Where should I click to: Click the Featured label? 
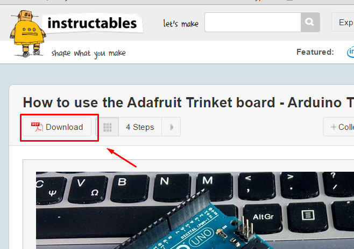(x=315, y=52)
